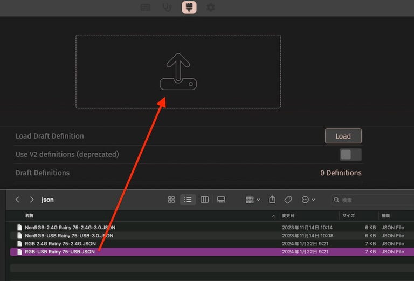414x281 pixels.
Task: Select NonRGB-2.4G Rainy 75-2.4G-3.0.JSON file
Action: pyautogui.click(x=70, y=228)
